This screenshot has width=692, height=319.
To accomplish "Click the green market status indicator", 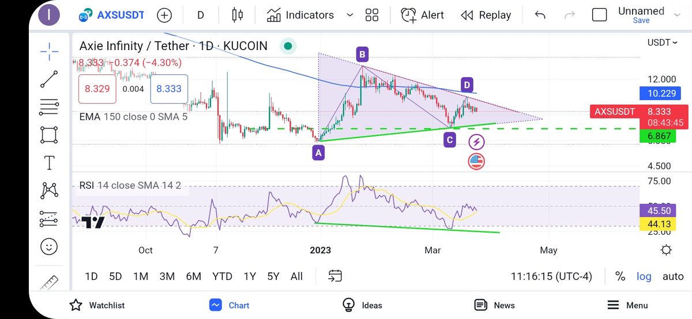I will (x=288, y=46).
